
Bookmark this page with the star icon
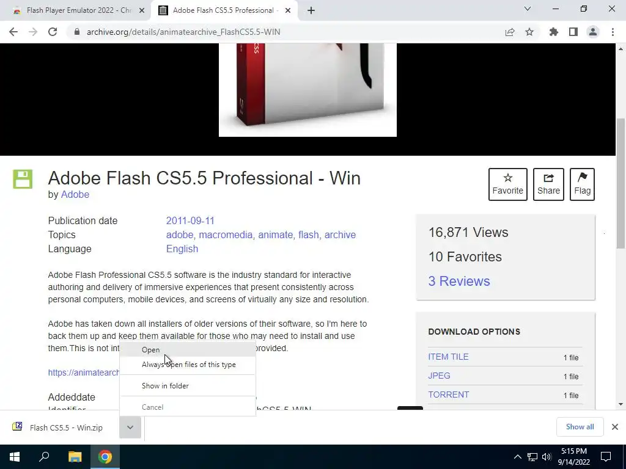click(529, 32)
